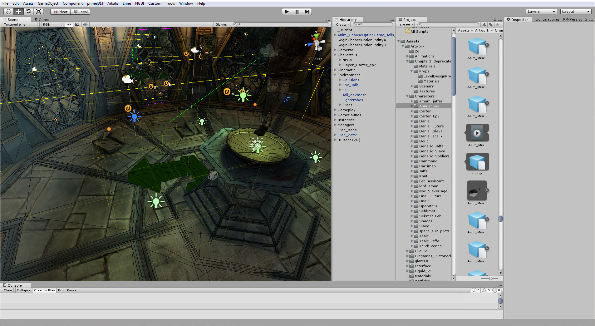Open the Textured Wire draw mode dropdown

click(21, 24)
